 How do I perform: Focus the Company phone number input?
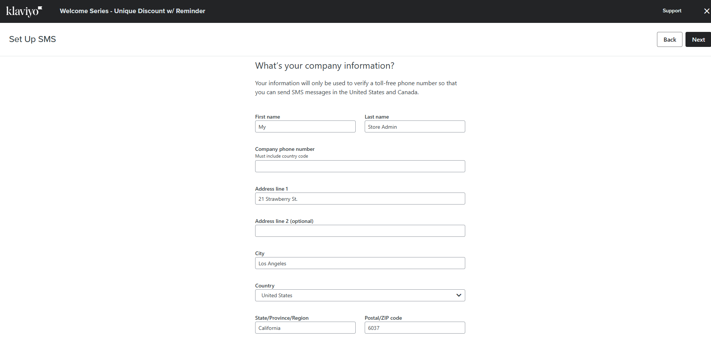pos(360,166)
